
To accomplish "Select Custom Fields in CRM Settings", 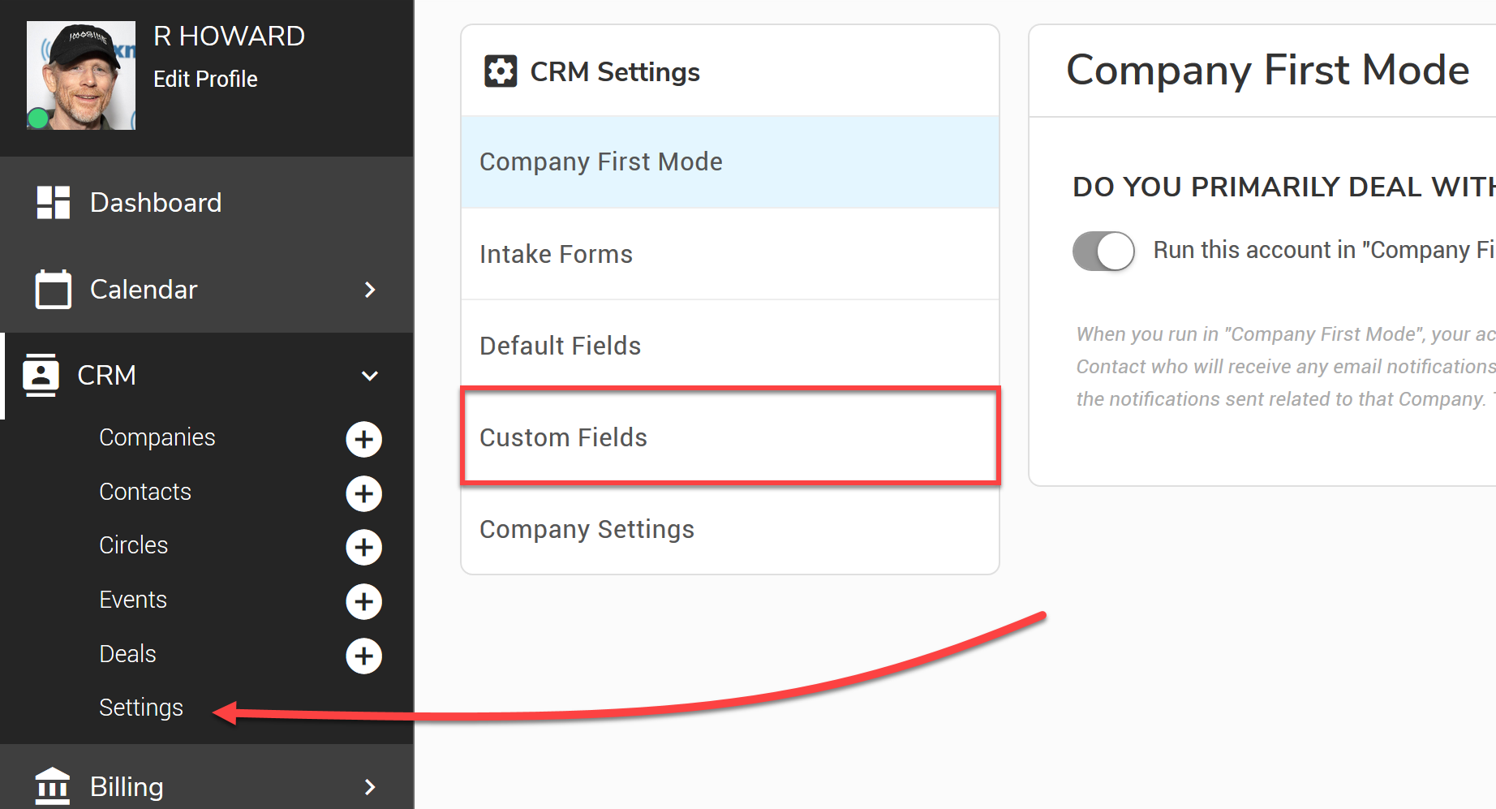I will click(x=564, y=437).
